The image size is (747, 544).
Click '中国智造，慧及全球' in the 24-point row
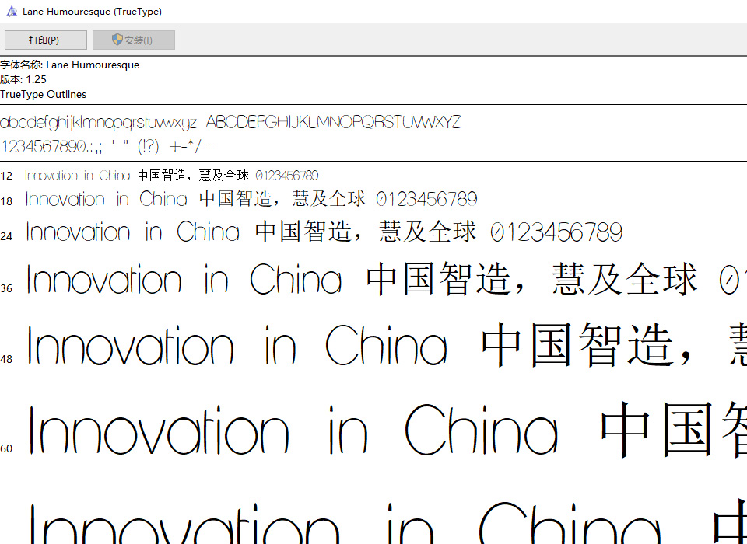[x=366, y=232]
